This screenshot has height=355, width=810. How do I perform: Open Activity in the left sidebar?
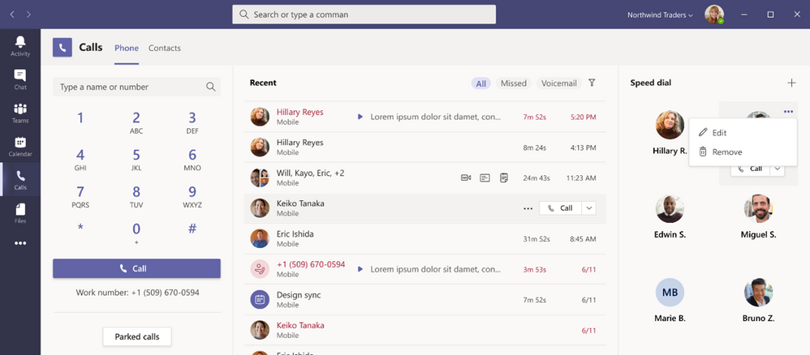coord(20,46)
